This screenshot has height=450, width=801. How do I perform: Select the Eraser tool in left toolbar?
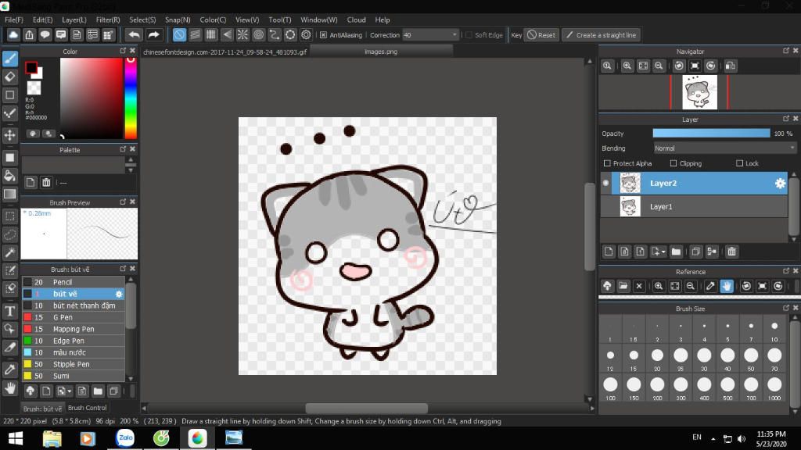point(10,77)
